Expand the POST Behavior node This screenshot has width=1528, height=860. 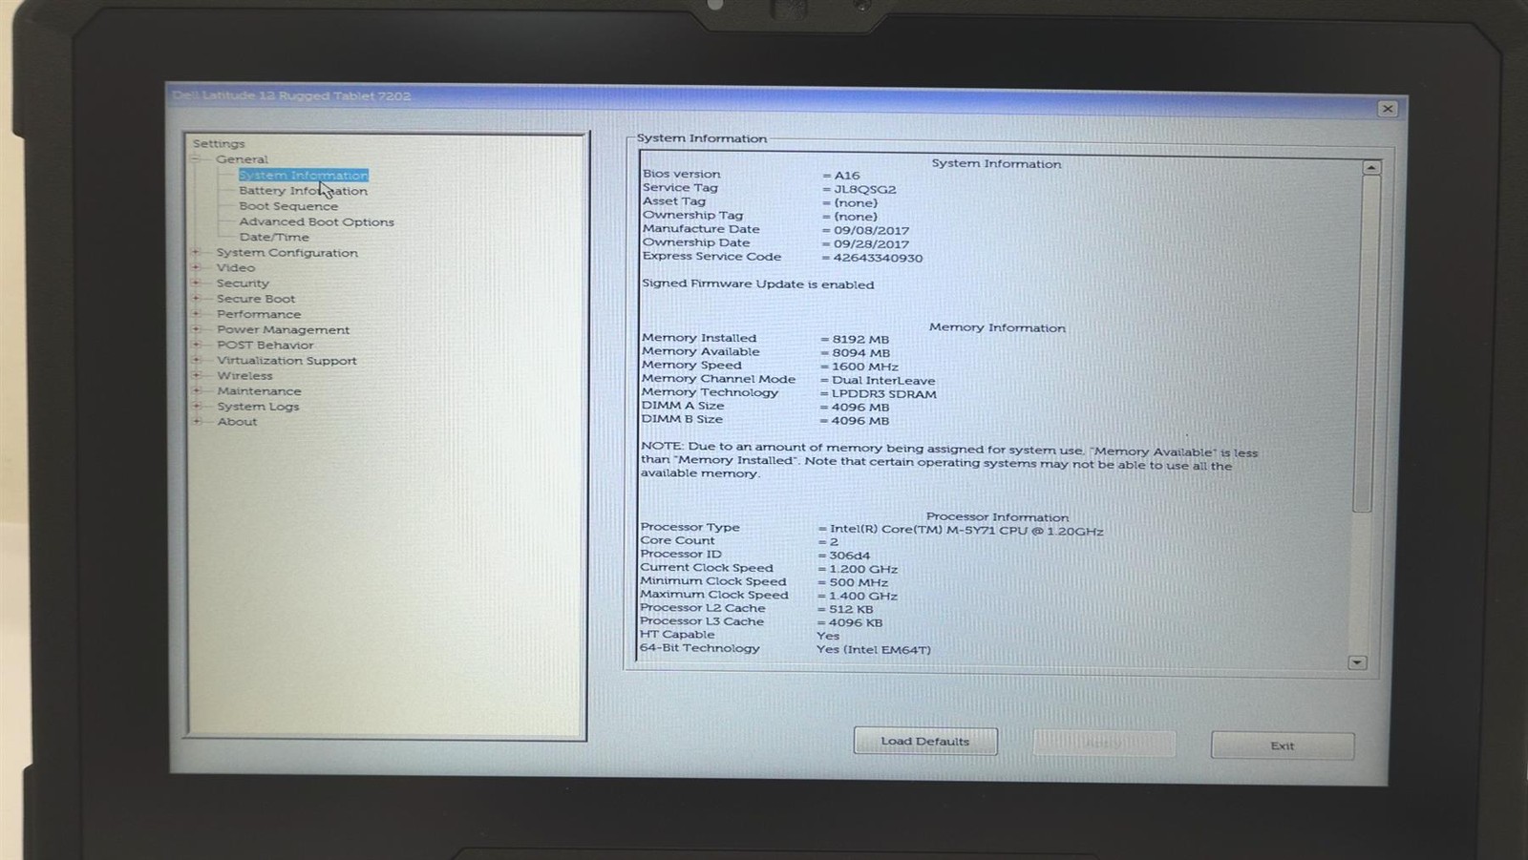(197, 345)
